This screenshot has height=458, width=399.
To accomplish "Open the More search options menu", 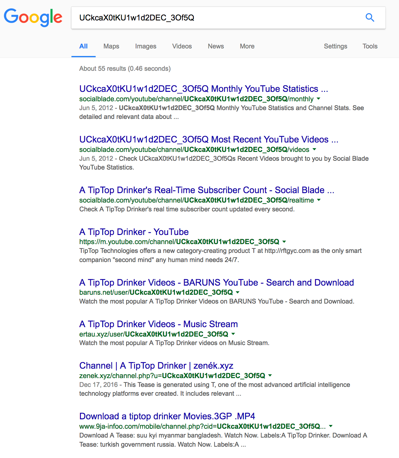I will pyautogui.click(x=247, y=46).
